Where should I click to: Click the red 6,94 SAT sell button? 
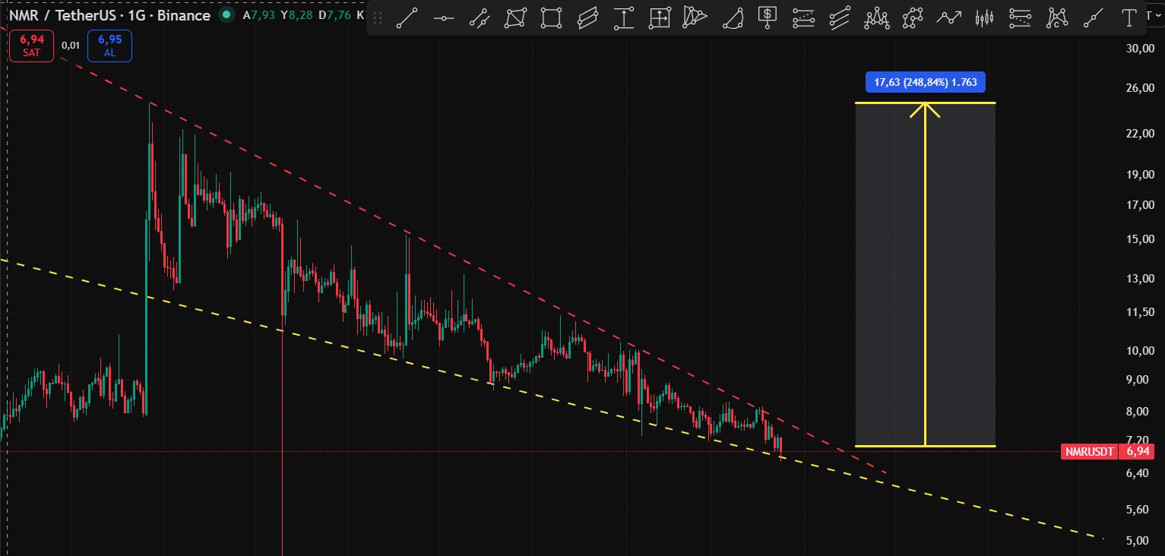click(31, 46)
